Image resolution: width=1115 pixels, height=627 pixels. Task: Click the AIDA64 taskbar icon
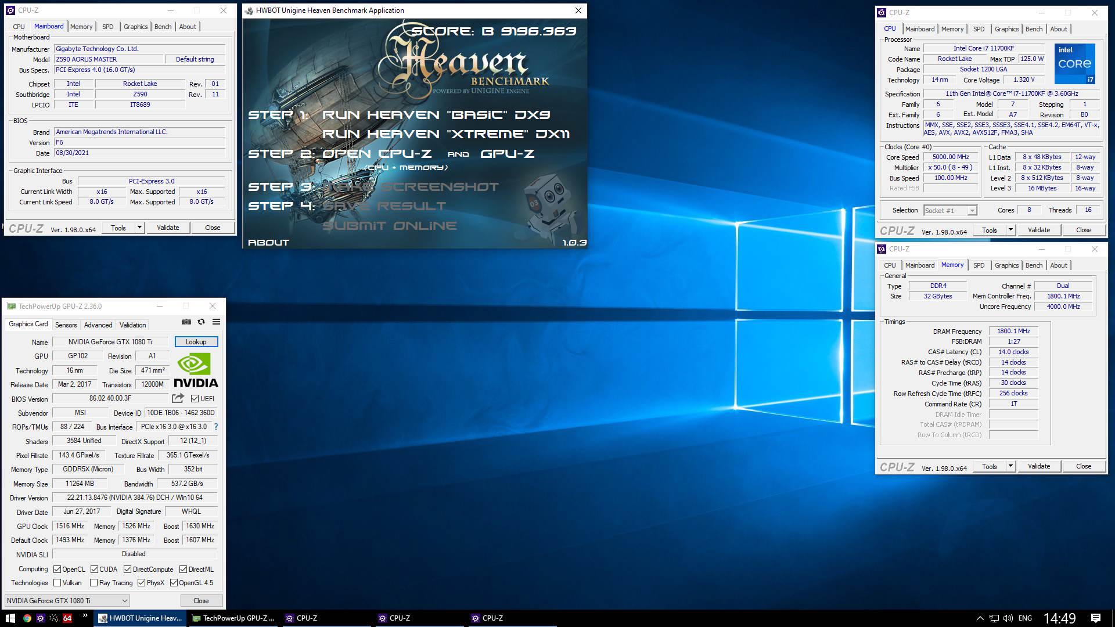pos(67,618)
